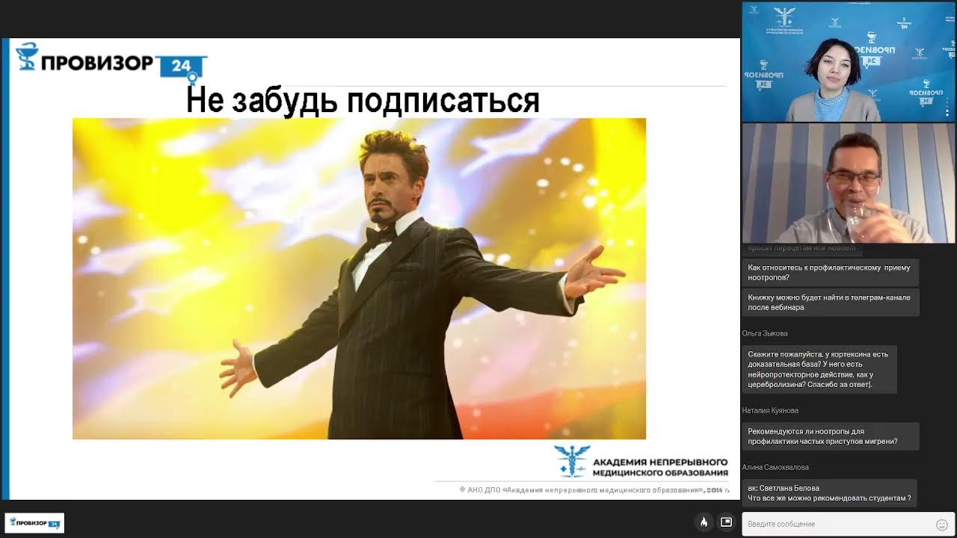957x538 pixels.
Task: Click message about 'кортексина' доказательная база
Action: point(819,369)
